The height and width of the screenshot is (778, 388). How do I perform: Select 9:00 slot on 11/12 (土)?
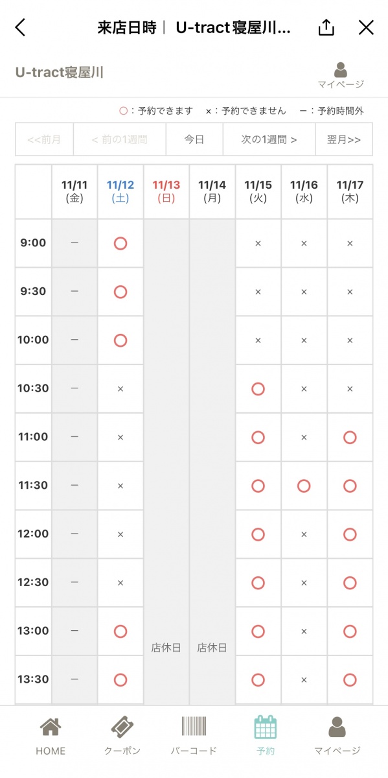(120, 243)
